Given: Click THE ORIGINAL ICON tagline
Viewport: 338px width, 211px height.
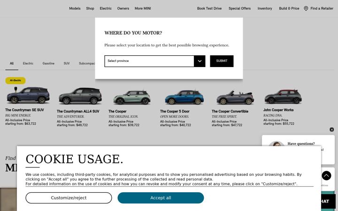Looking at the screenshot, I should [123, 117].
